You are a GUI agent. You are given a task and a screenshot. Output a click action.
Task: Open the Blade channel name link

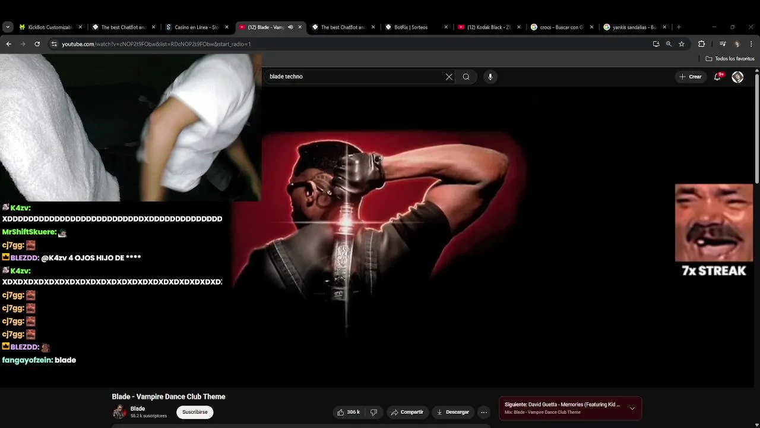[138, 409]
